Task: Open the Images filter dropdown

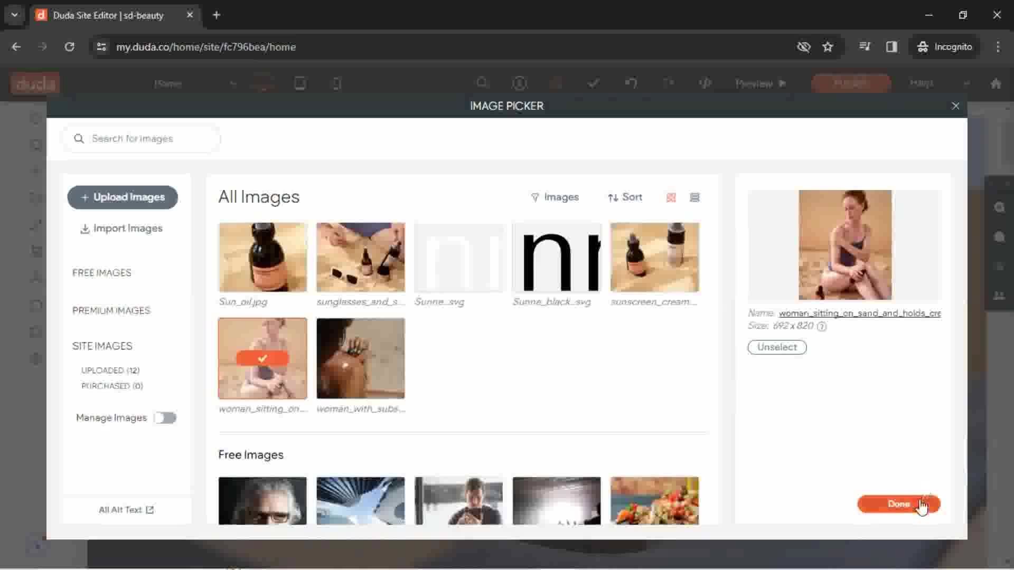Action: pyautogui.click(x=555, y=197)
